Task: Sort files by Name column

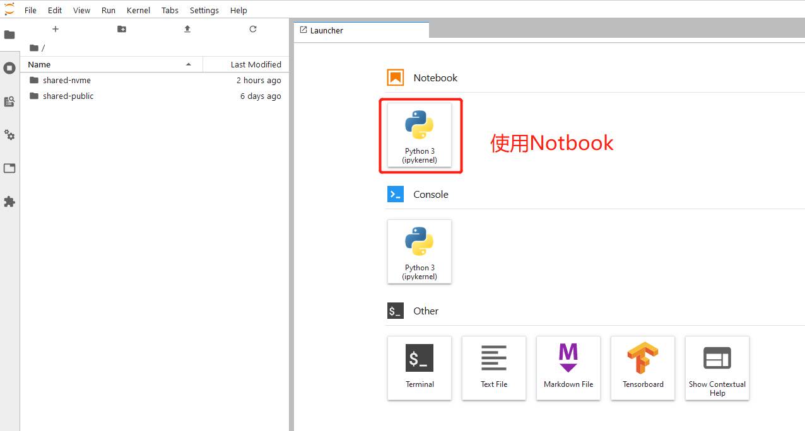Action: pos(111,64)
